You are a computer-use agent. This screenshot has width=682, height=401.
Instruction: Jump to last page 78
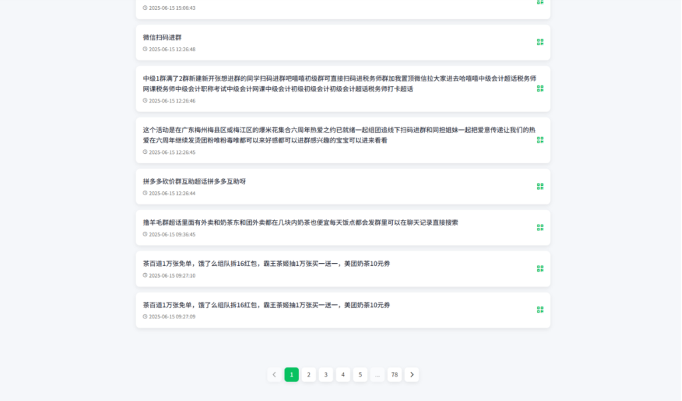394,374
